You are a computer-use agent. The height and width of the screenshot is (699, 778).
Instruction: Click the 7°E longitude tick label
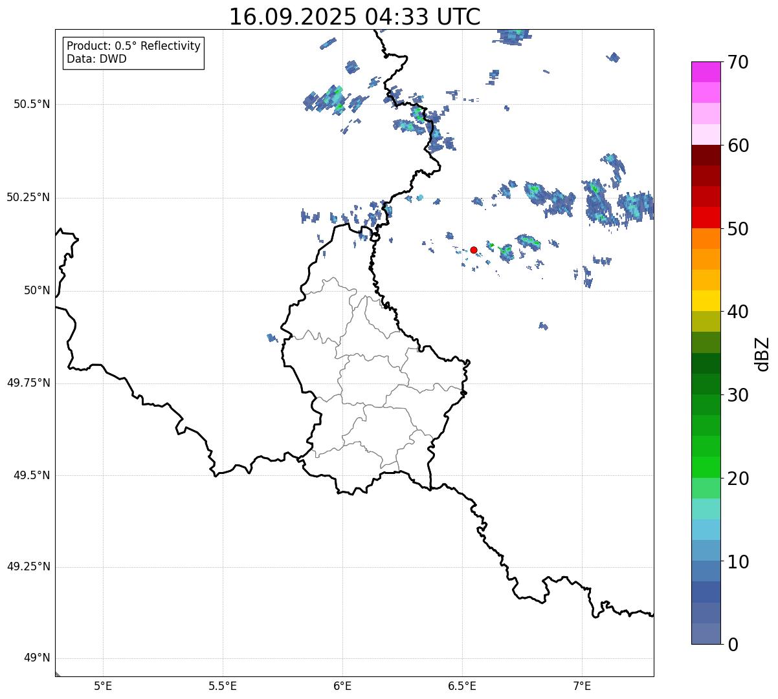582,685
